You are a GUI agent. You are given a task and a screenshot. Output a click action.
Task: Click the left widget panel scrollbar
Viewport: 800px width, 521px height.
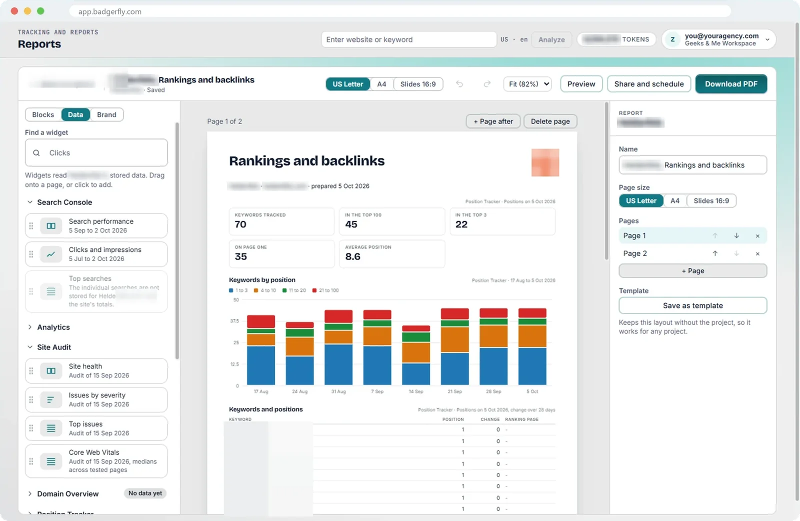coord(177,241)
